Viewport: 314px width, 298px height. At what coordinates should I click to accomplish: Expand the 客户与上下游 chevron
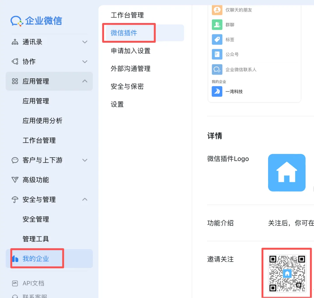pos(85,160)
